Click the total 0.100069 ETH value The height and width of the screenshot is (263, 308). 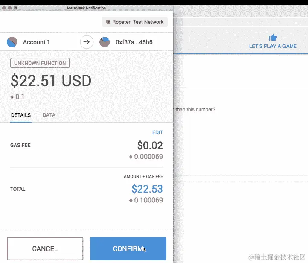coord(146,200)
